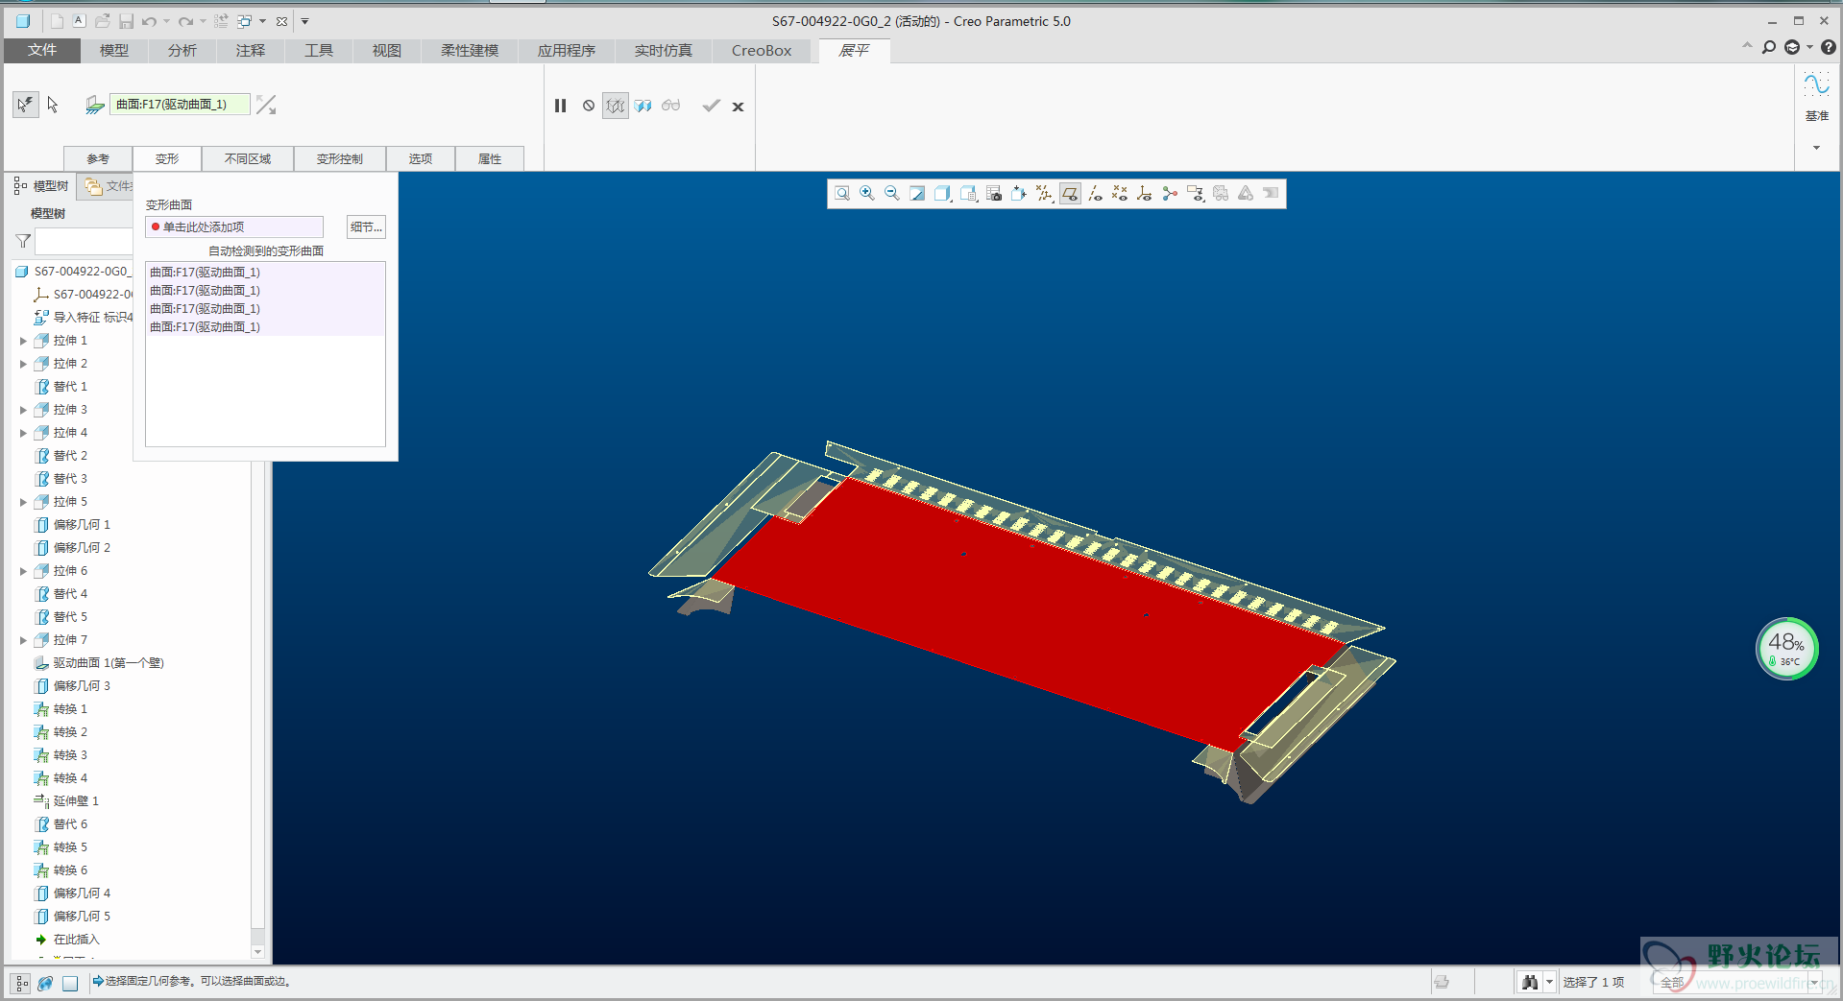Screen dimensions: 1843x1001
Task: Open the display style cube icon
Action: pyautogui.click(x=943, y=194)
